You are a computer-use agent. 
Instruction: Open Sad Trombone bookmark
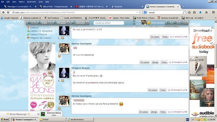52,18
